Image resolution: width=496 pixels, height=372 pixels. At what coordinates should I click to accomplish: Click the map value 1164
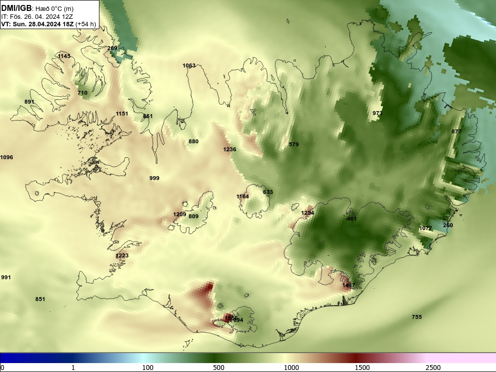(x=243, y=196)
